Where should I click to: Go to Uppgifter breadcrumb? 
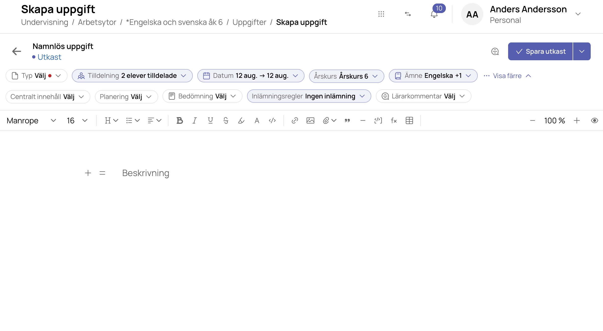coord(249,22)
